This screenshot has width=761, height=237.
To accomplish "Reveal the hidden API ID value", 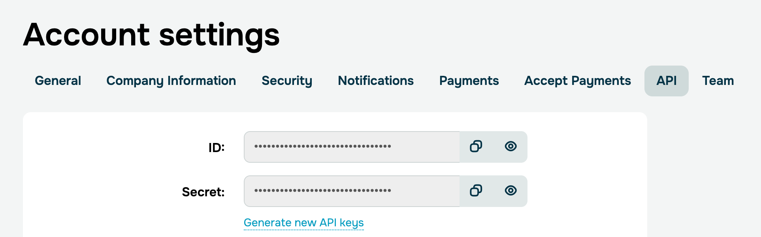I will click(x=510, y=147).
